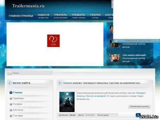160x120 pixels.
Task: Click the arrow icon beside Трейлеры in sidebar
Action: coord(11,99)
